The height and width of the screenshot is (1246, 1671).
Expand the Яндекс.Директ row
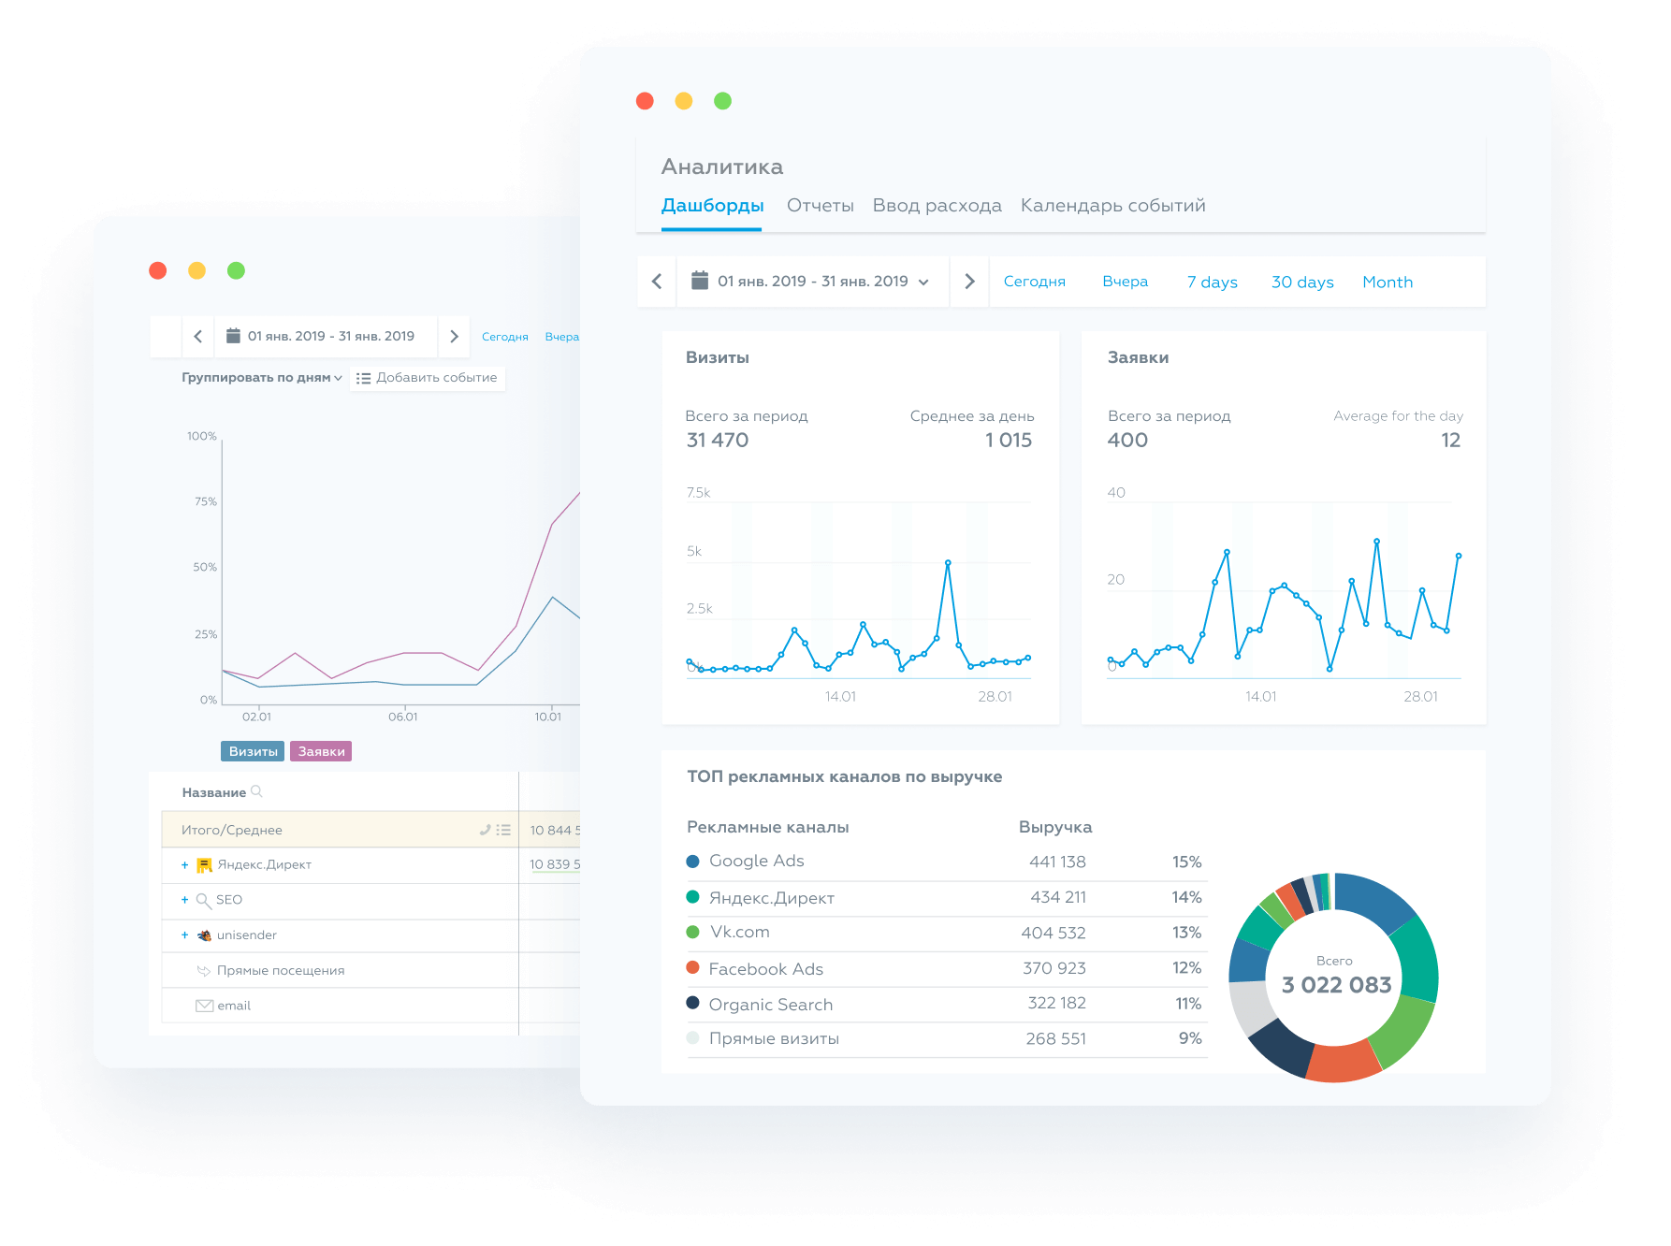click(x=184, y=865)
